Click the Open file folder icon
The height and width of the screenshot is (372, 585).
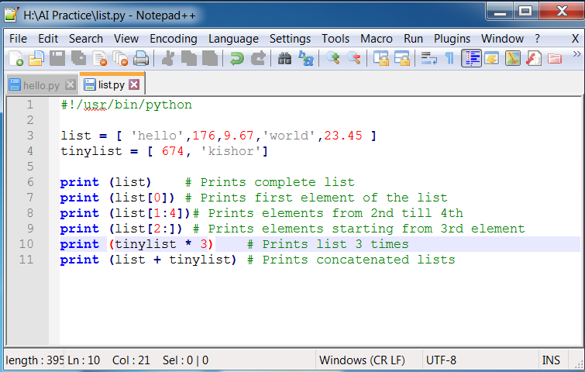[x=36, y=59]
